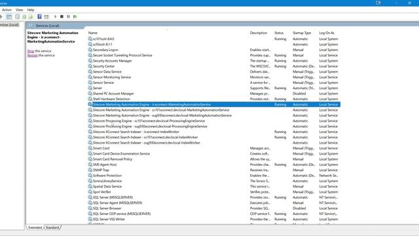419x236 pixels.
Task: Sort by the Status column header
Action: coord(279,33)
